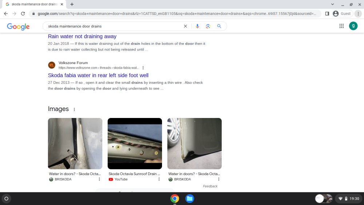This screenshot has height=205, width=364.
Task: Submit the search with the magnifier icon
Action: click(x=219, y=26)
